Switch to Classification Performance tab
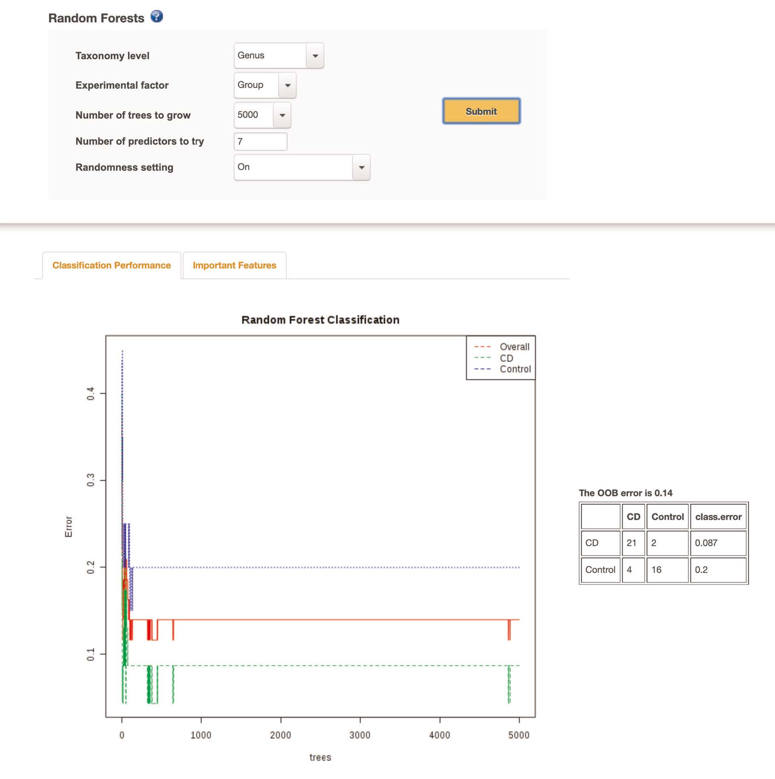The width and height of the screenshot is (775, 779). pos(112,265)
